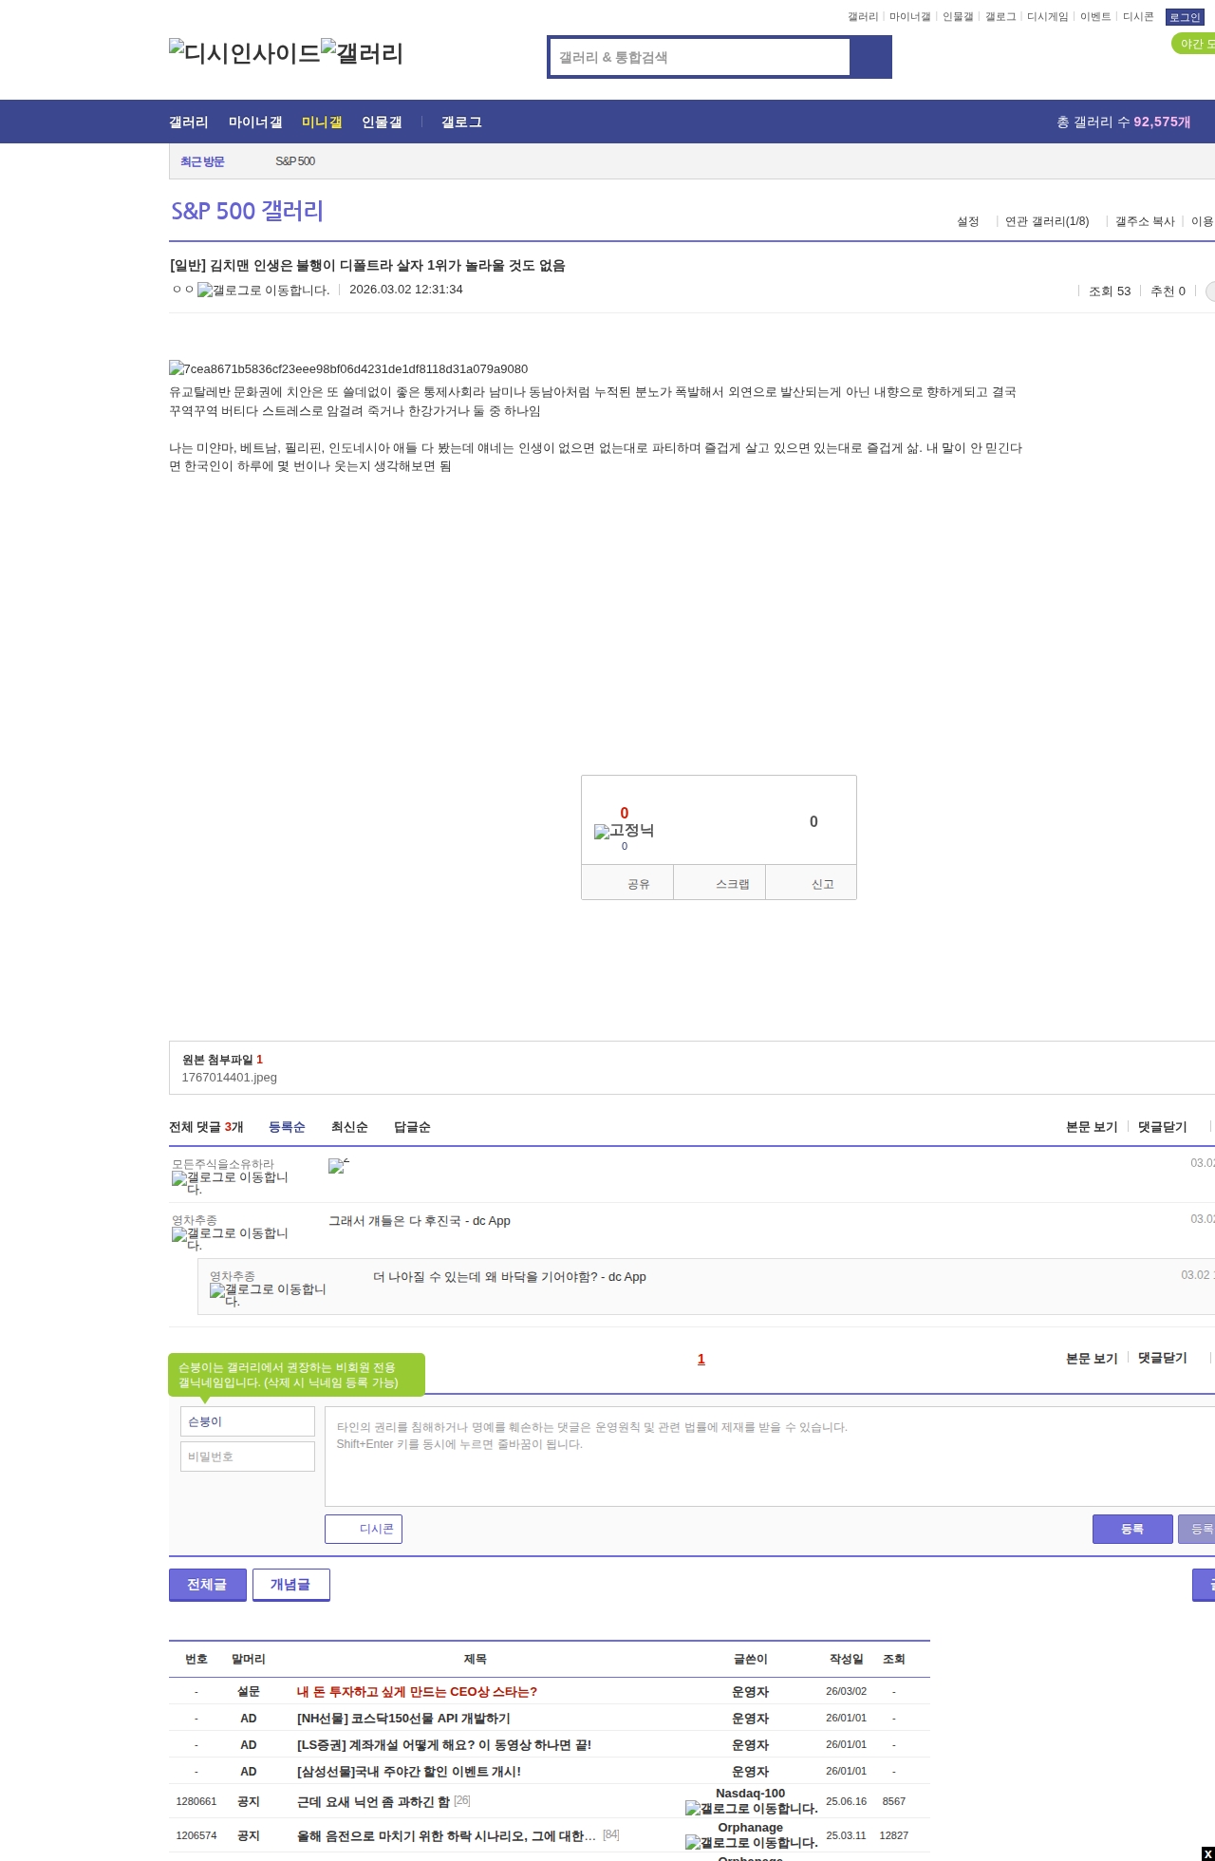The width and height of the screenshot is (1215, 1861).
Task: Click the DCInside logo in header
Action: [244, 53]
